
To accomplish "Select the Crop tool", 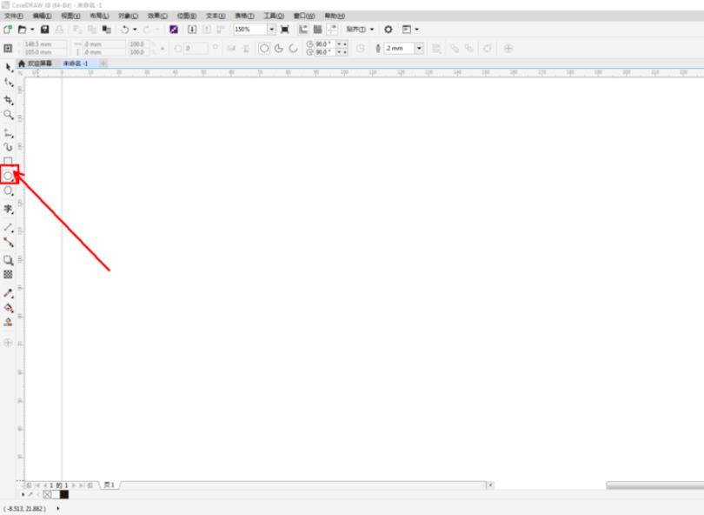I will tap(9, 100).
